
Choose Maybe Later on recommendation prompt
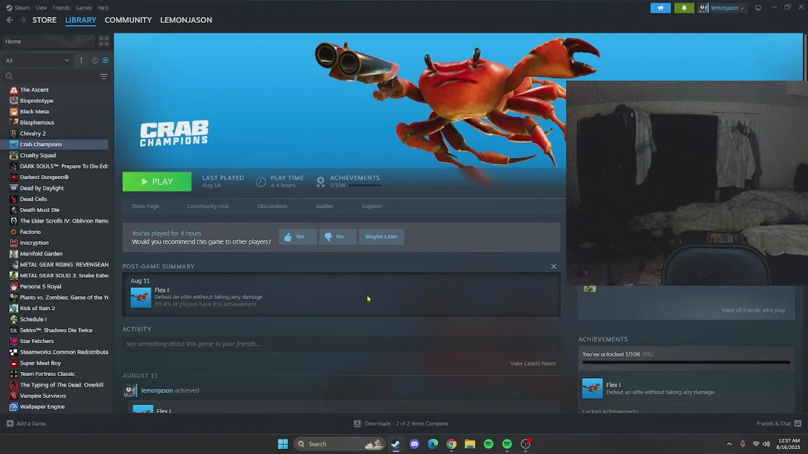pos(381,236)
